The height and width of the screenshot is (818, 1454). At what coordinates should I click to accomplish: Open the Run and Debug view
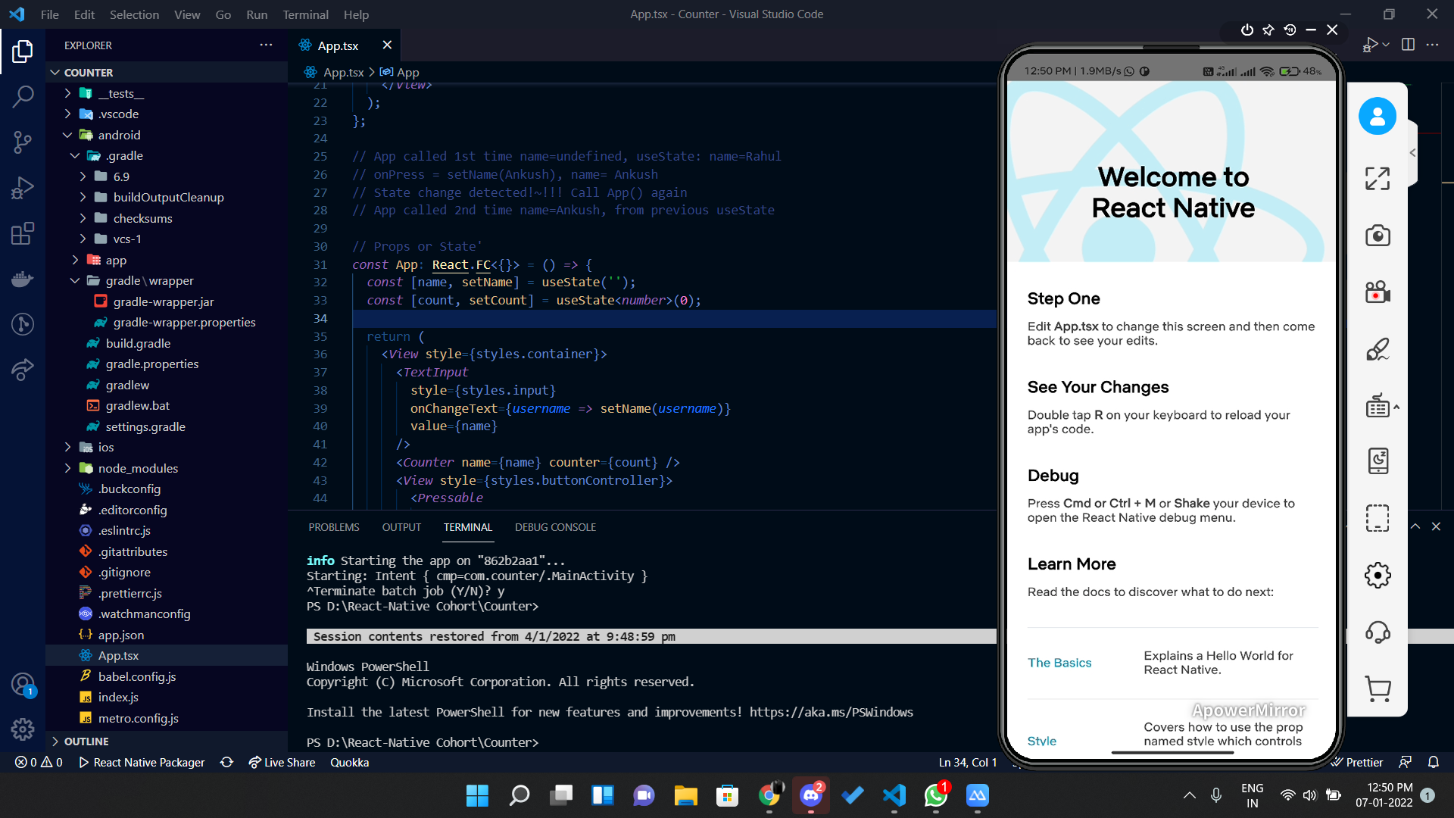coord(23,187)
